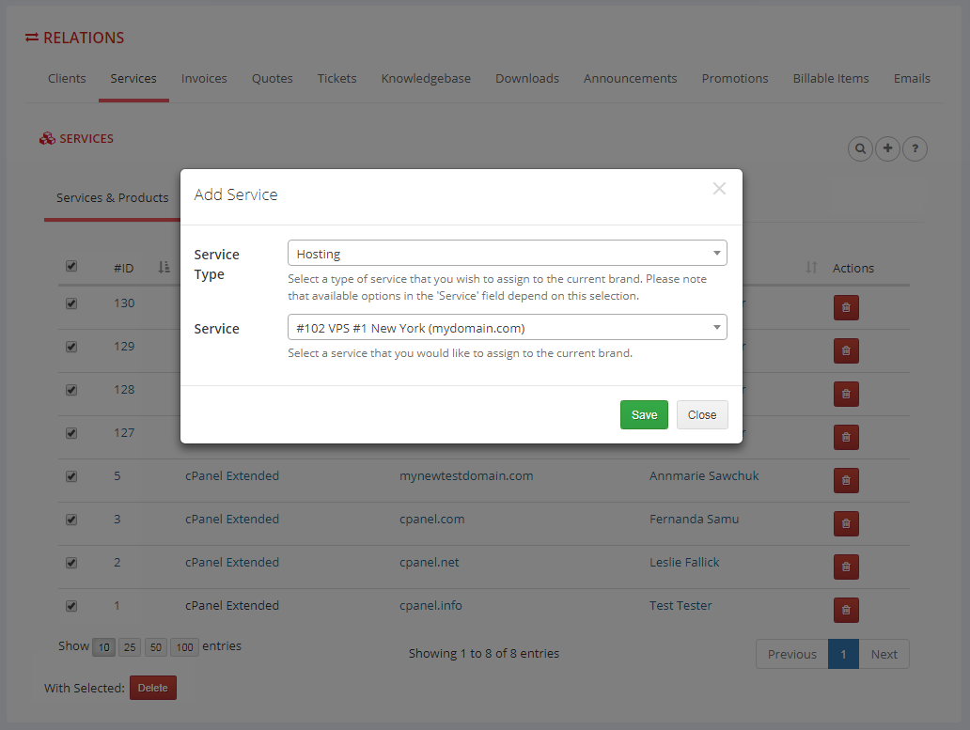Click the Next pagination control
The image size is (970, 730).
click(x=884, y=654)
